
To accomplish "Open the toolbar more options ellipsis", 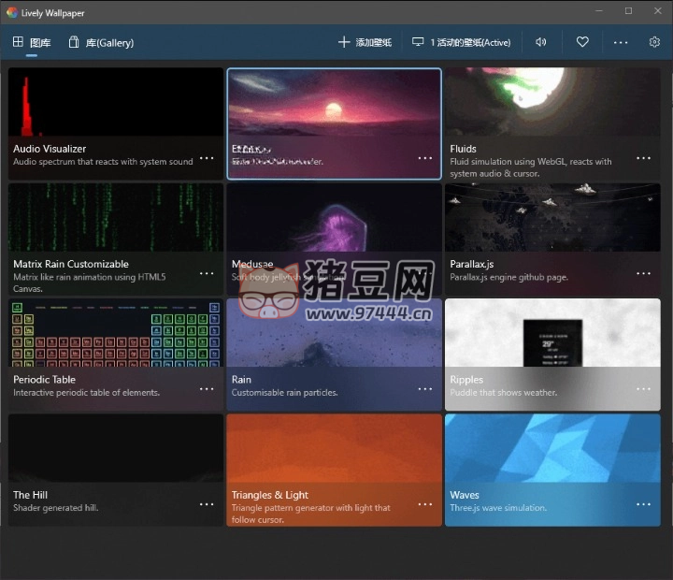I will click(x=621, y=42).
